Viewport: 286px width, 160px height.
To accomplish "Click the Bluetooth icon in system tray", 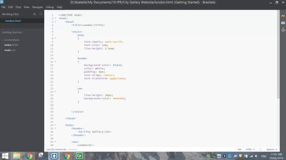I will tap(224, 156).
